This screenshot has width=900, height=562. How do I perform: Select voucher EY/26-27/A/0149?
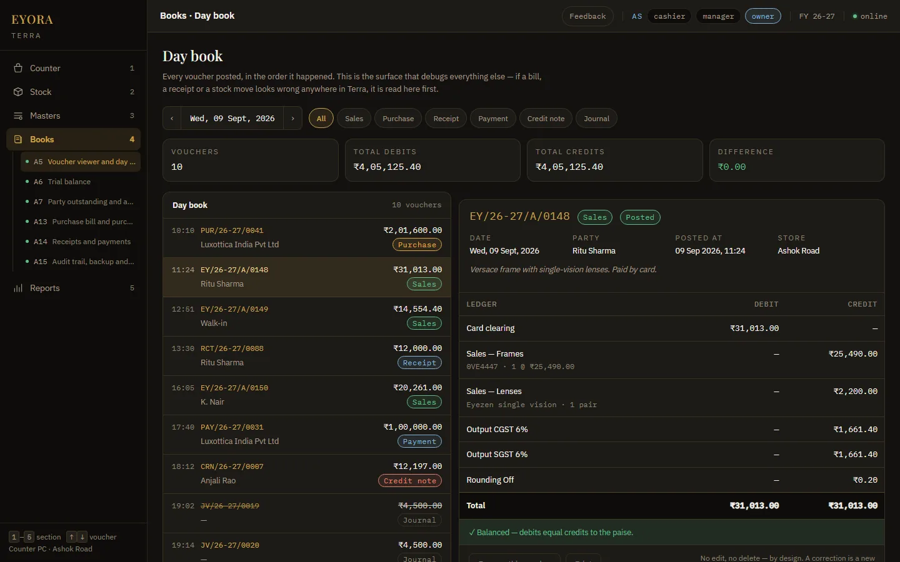click(x=307, y=317)
